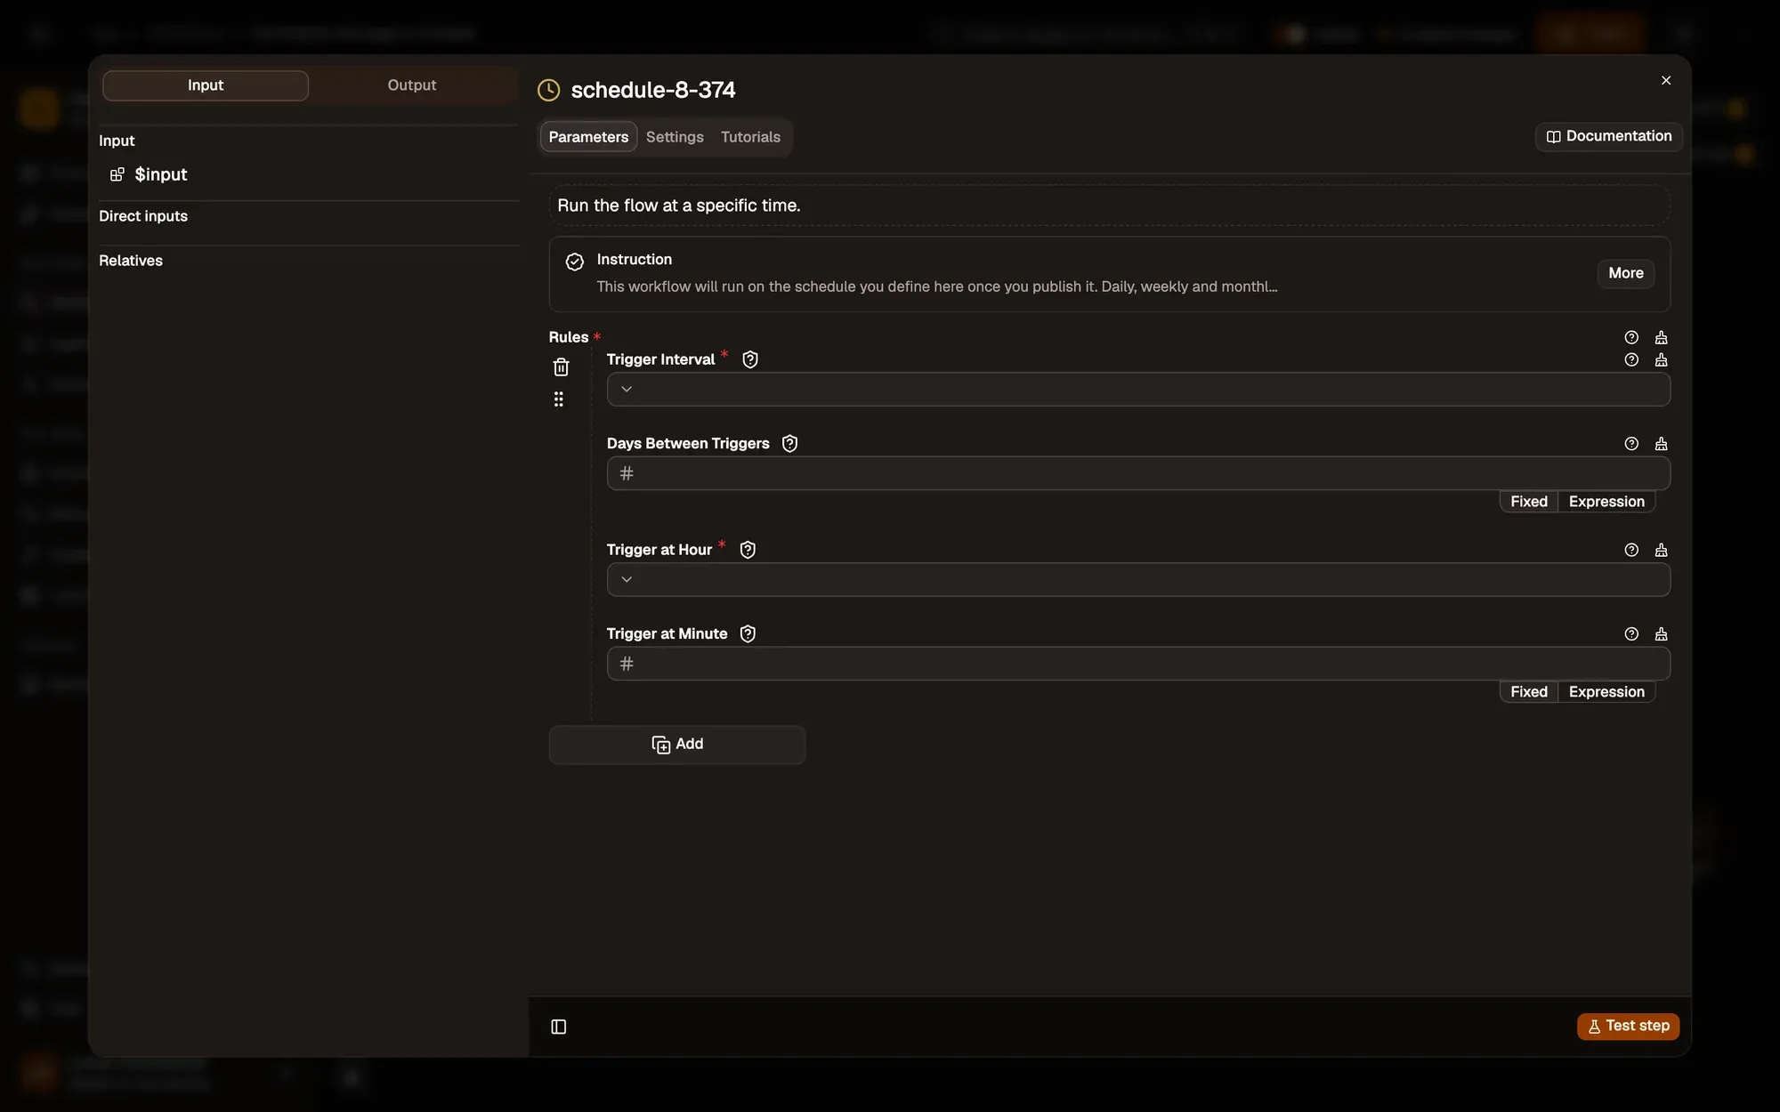
Task: Open the Trigger Interval dropdown
Action: (1138, 390)
